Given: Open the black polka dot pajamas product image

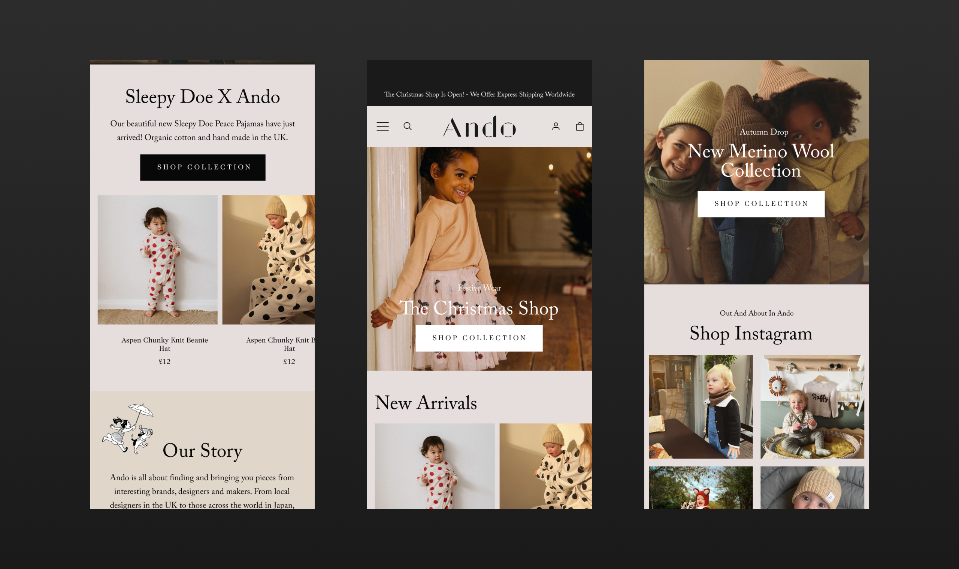Looking at the screenshot, I should pos(268,259).
